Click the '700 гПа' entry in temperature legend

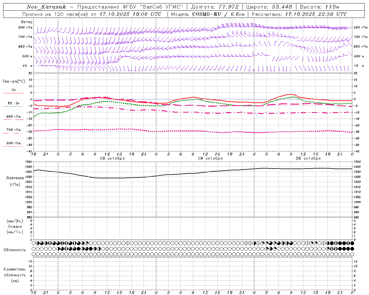[x=14, y=130]
